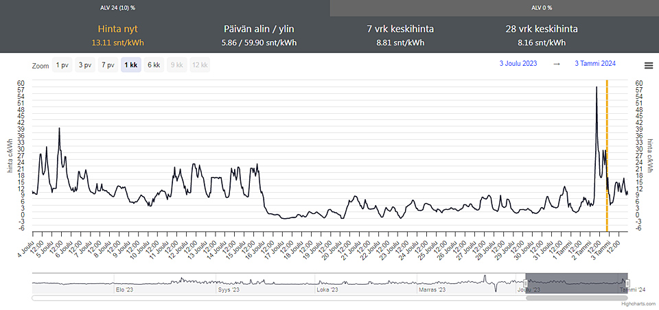
Task: Grab the navigator right range handle
Action: coord(627,283)
